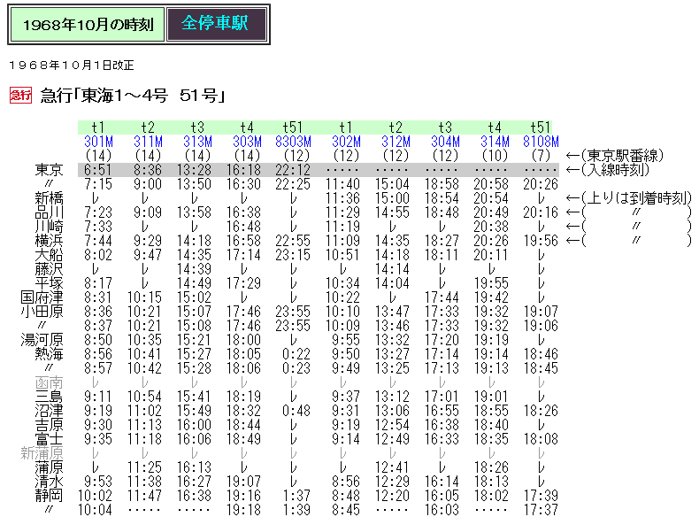Open train number 301M link

coord(98,142)
